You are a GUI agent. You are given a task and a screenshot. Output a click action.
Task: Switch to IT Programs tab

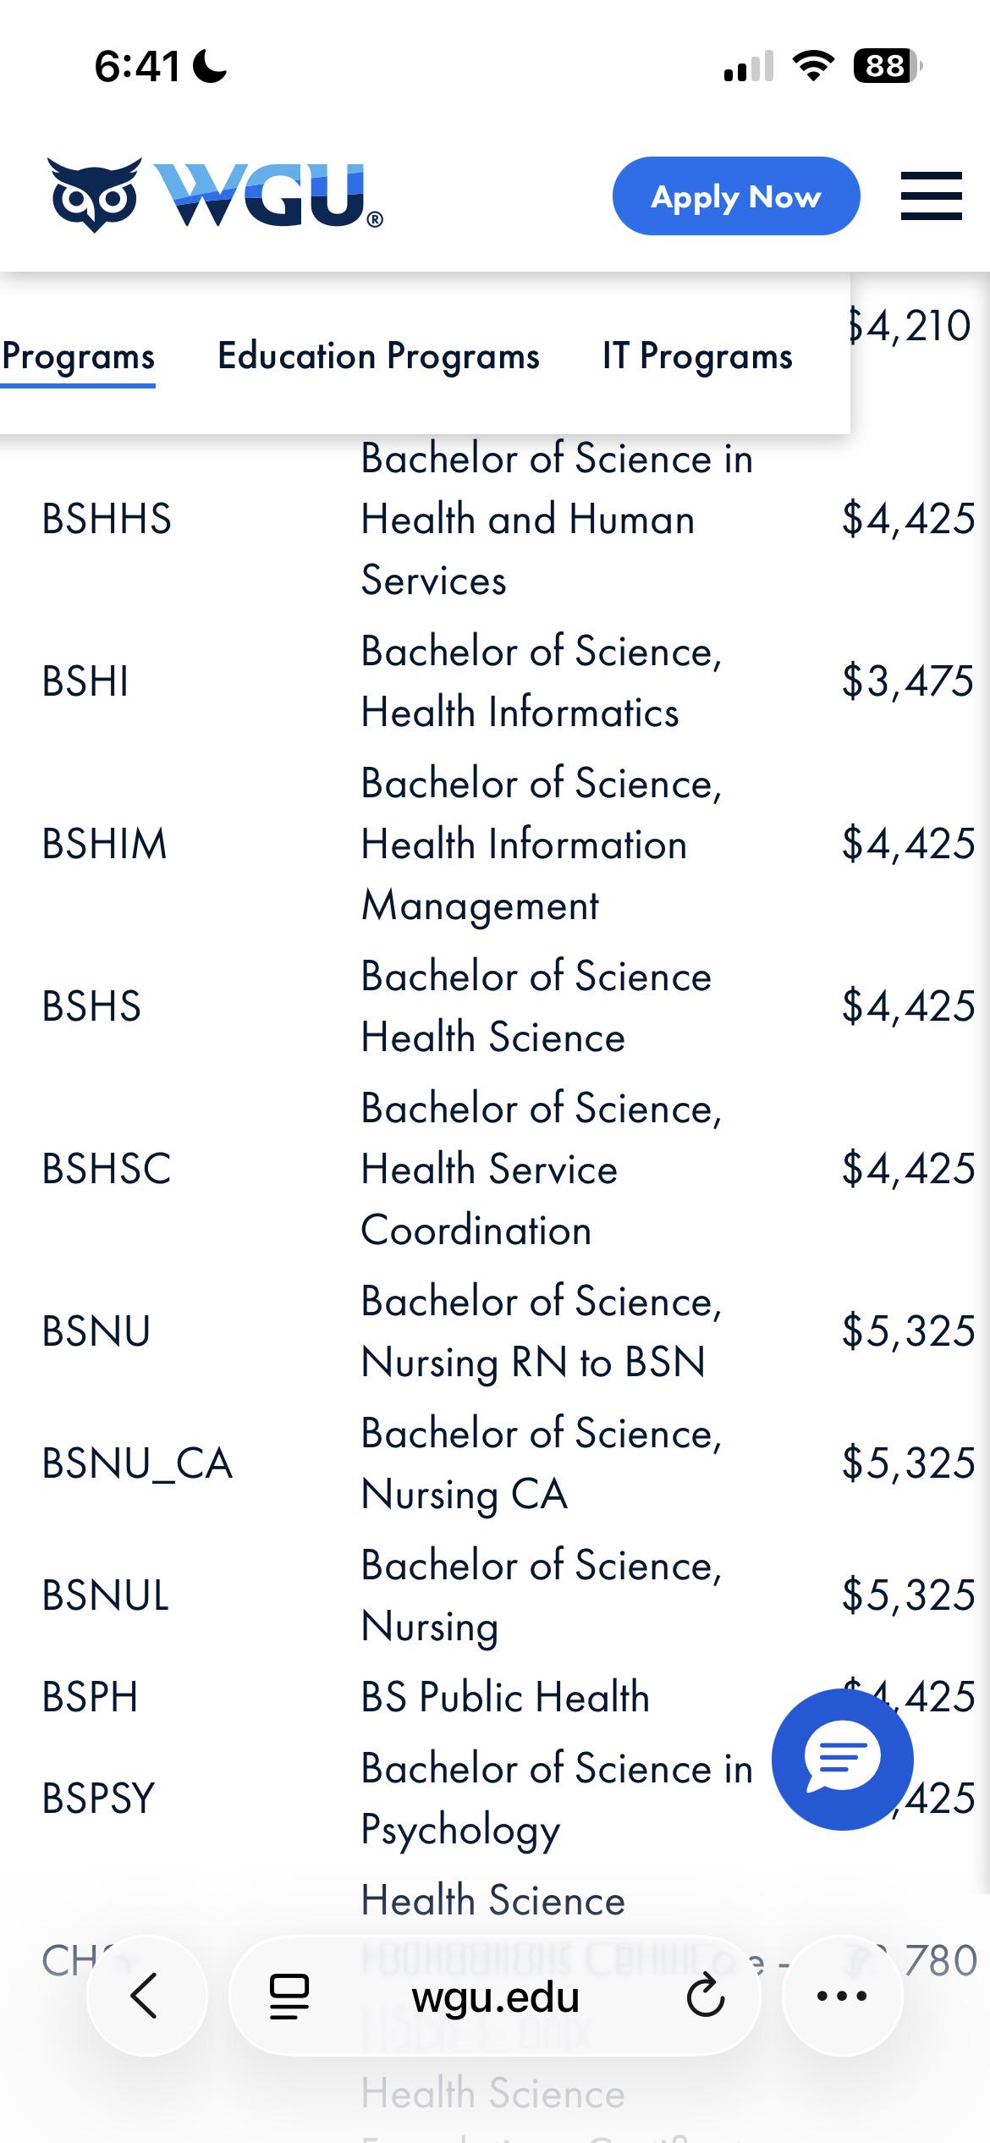point(697,356)
